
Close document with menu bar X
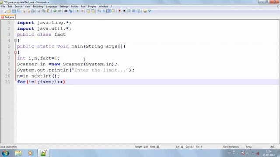[x=278, y=7]
